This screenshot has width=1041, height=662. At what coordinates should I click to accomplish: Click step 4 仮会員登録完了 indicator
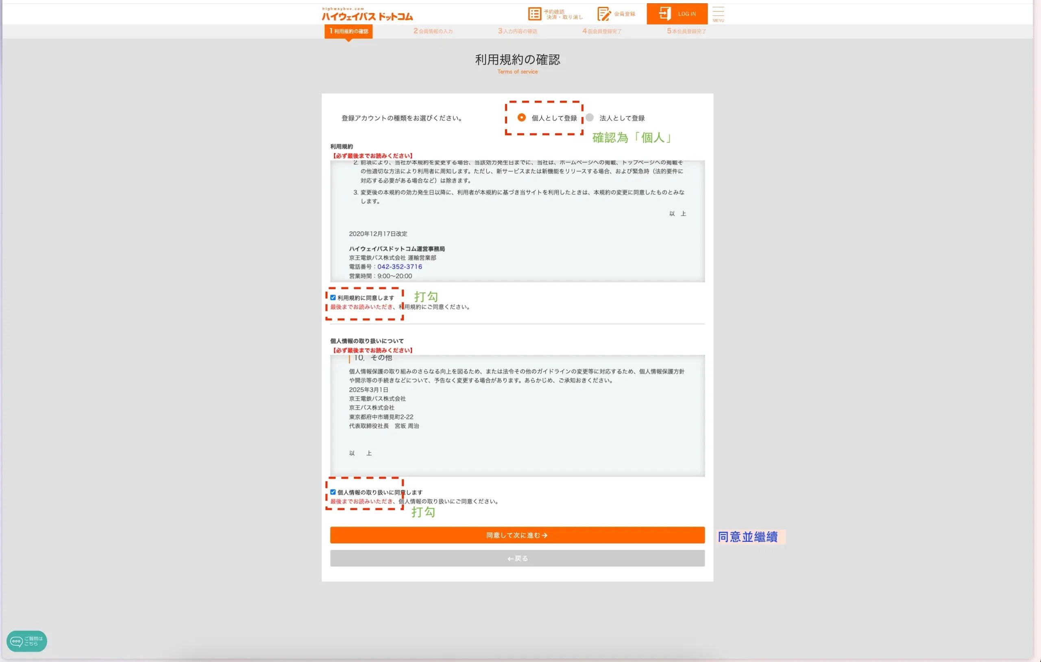tap(601, 30)
